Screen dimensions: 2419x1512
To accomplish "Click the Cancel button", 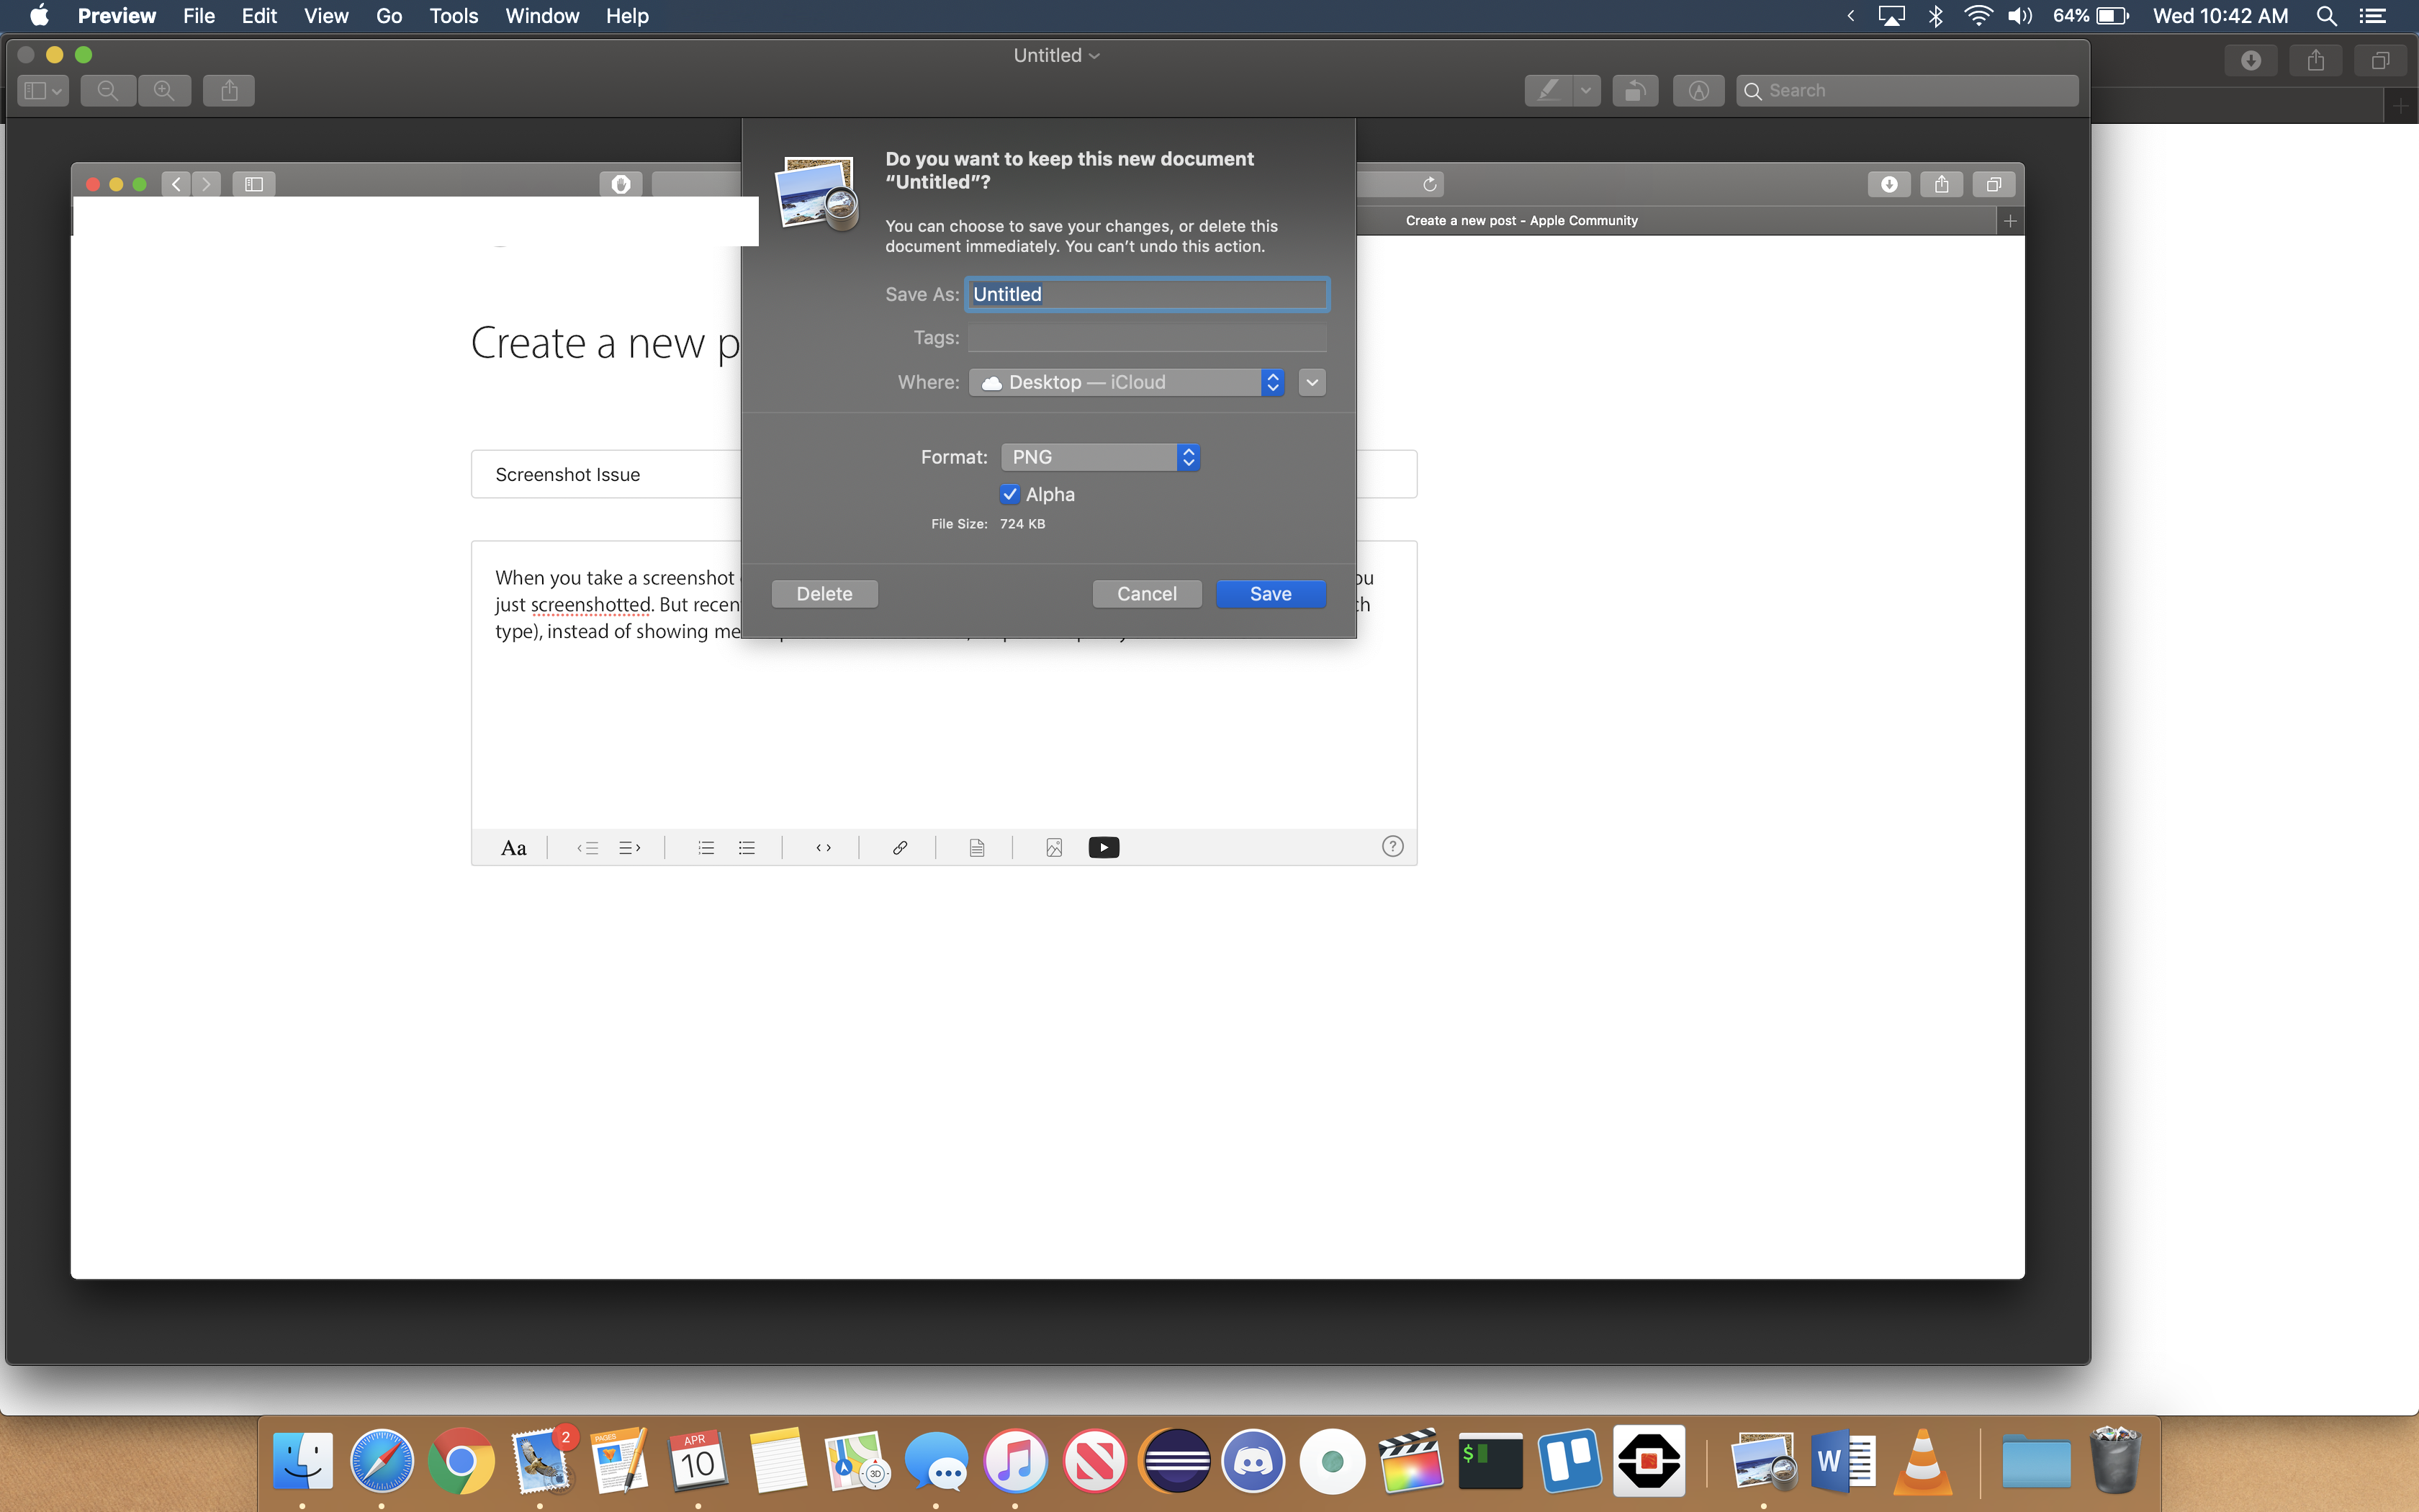I will coord(1147,594).
